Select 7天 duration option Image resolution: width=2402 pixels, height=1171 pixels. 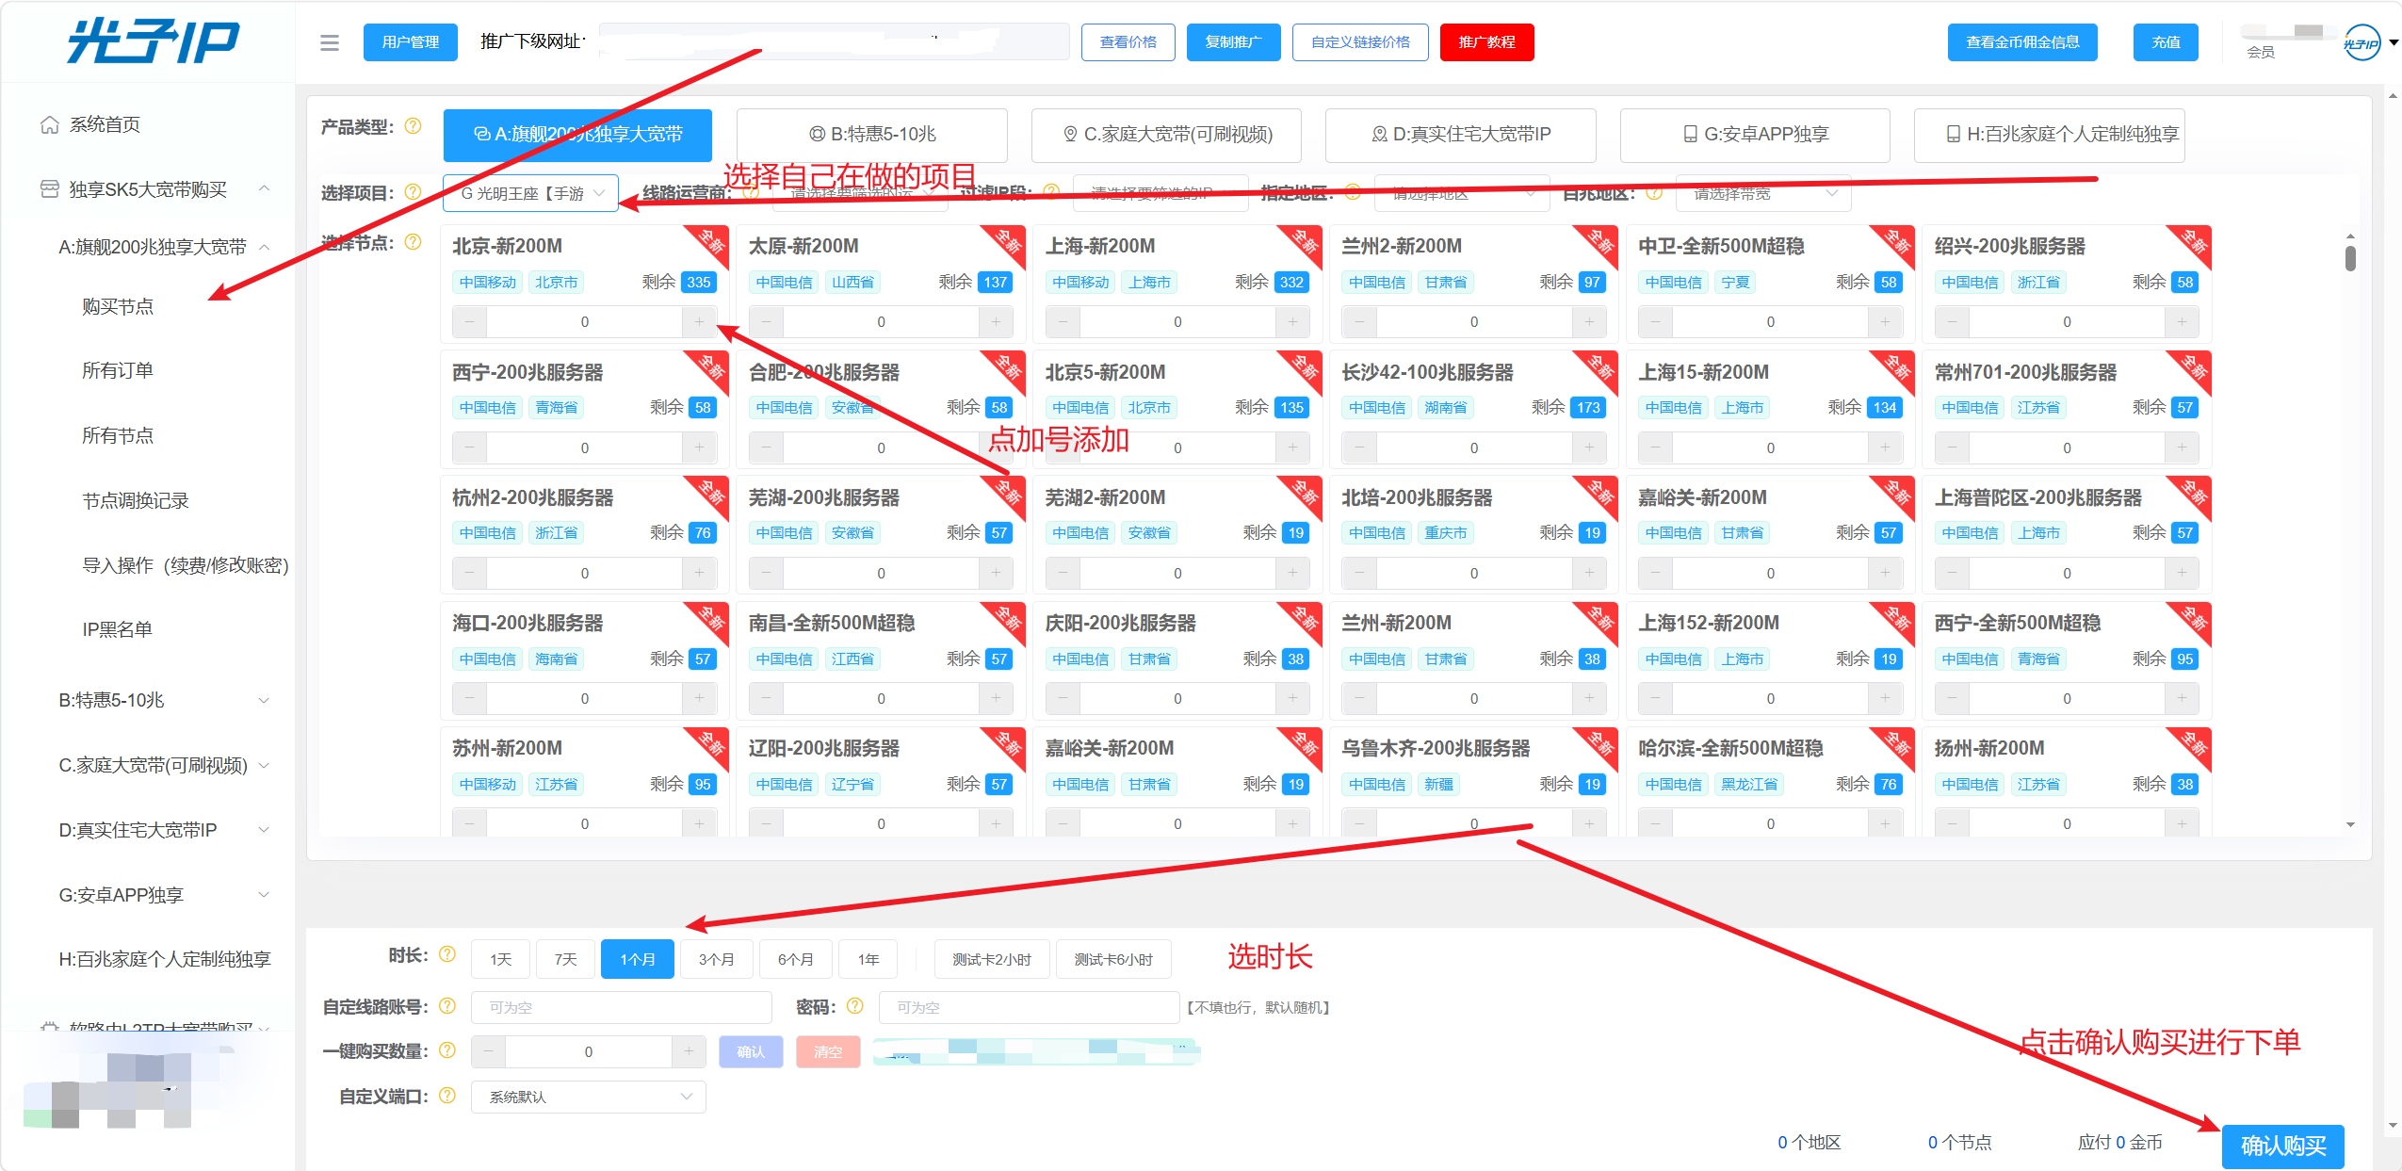[565, 959]
